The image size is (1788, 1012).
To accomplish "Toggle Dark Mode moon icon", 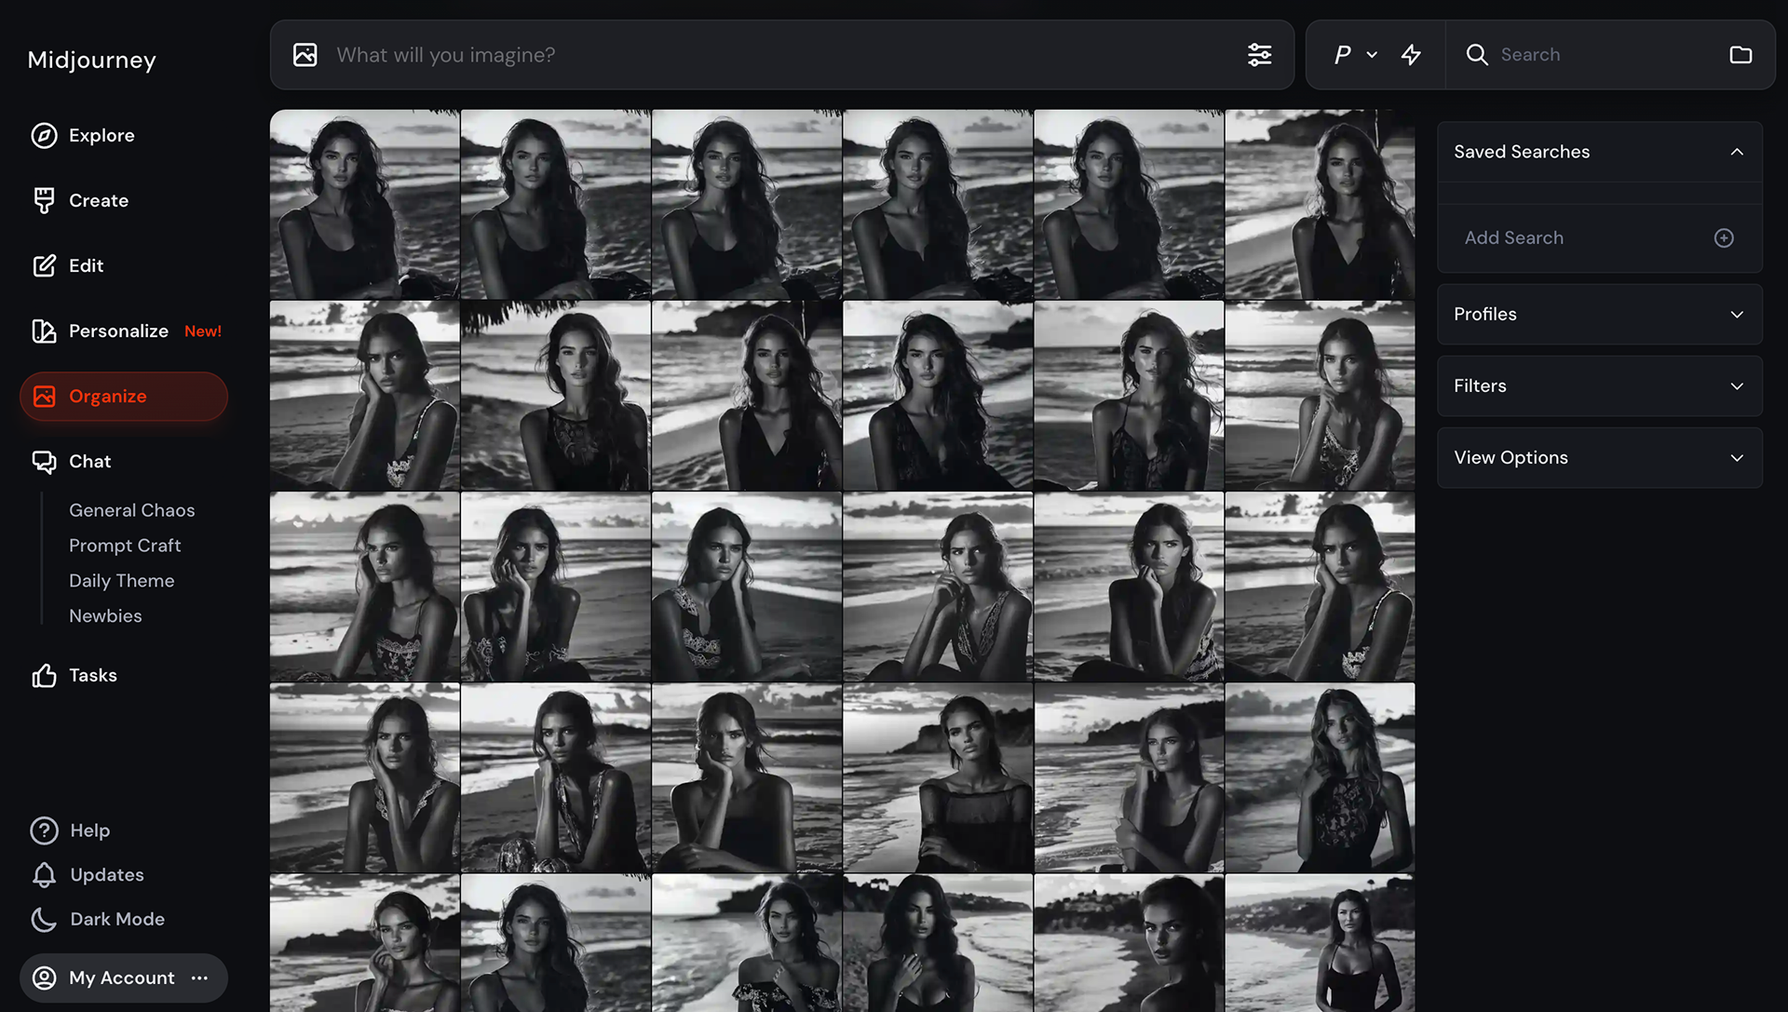I will point(44,920).
